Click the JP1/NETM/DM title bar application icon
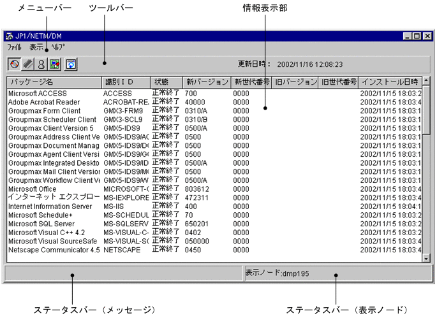Viewport: 437px width, 318px height. 10,36
